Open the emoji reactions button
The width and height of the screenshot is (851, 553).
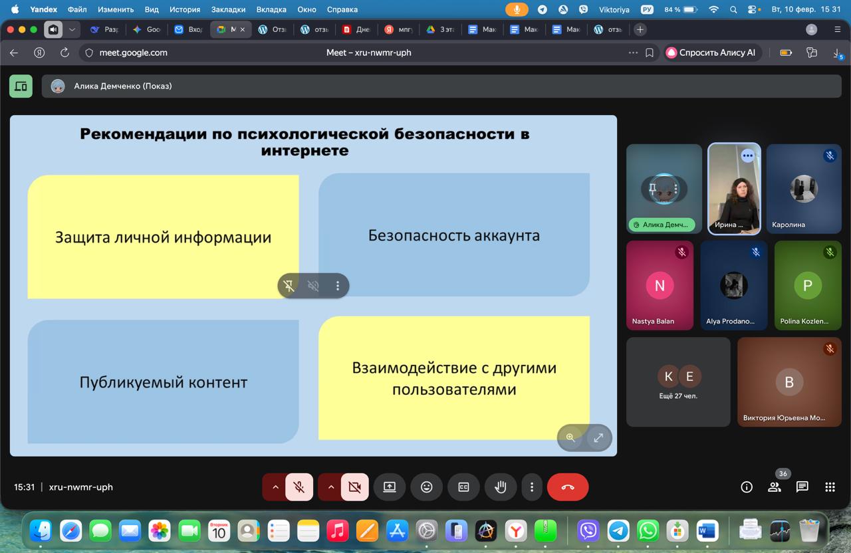(426, 487)
